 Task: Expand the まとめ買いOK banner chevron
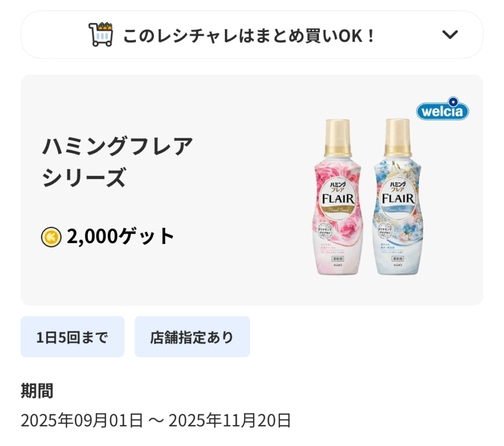(x=450, y=35)
